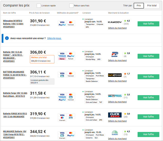Open MILWAUKEE Batterie 18V 12Ah Forge link

click(15, 134)
